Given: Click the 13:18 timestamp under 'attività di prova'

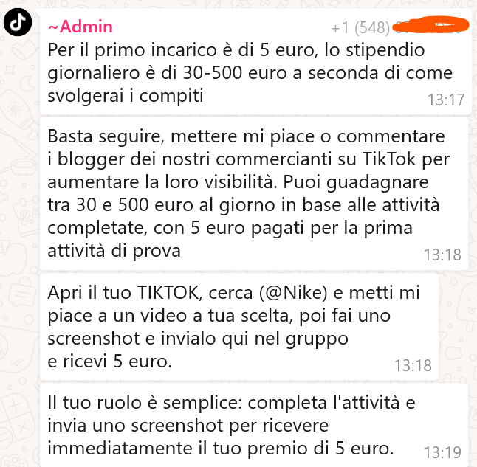Looking at the screenshot, I should [442, 255].
